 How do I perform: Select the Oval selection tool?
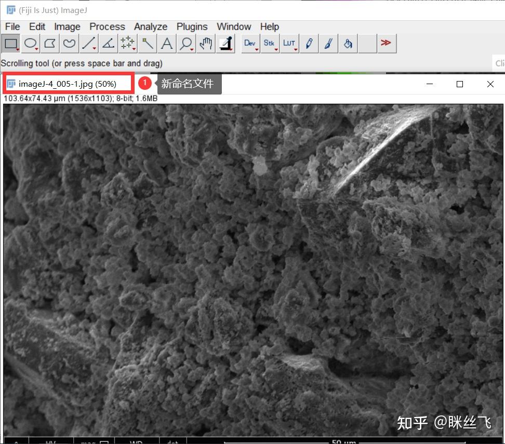click(x=31, y=44)
